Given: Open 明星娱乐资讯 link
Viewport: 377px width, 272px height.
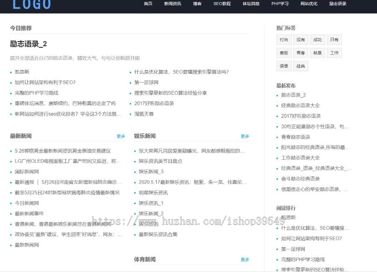Looking at the screenshot, I should click(x=153, y=193).
